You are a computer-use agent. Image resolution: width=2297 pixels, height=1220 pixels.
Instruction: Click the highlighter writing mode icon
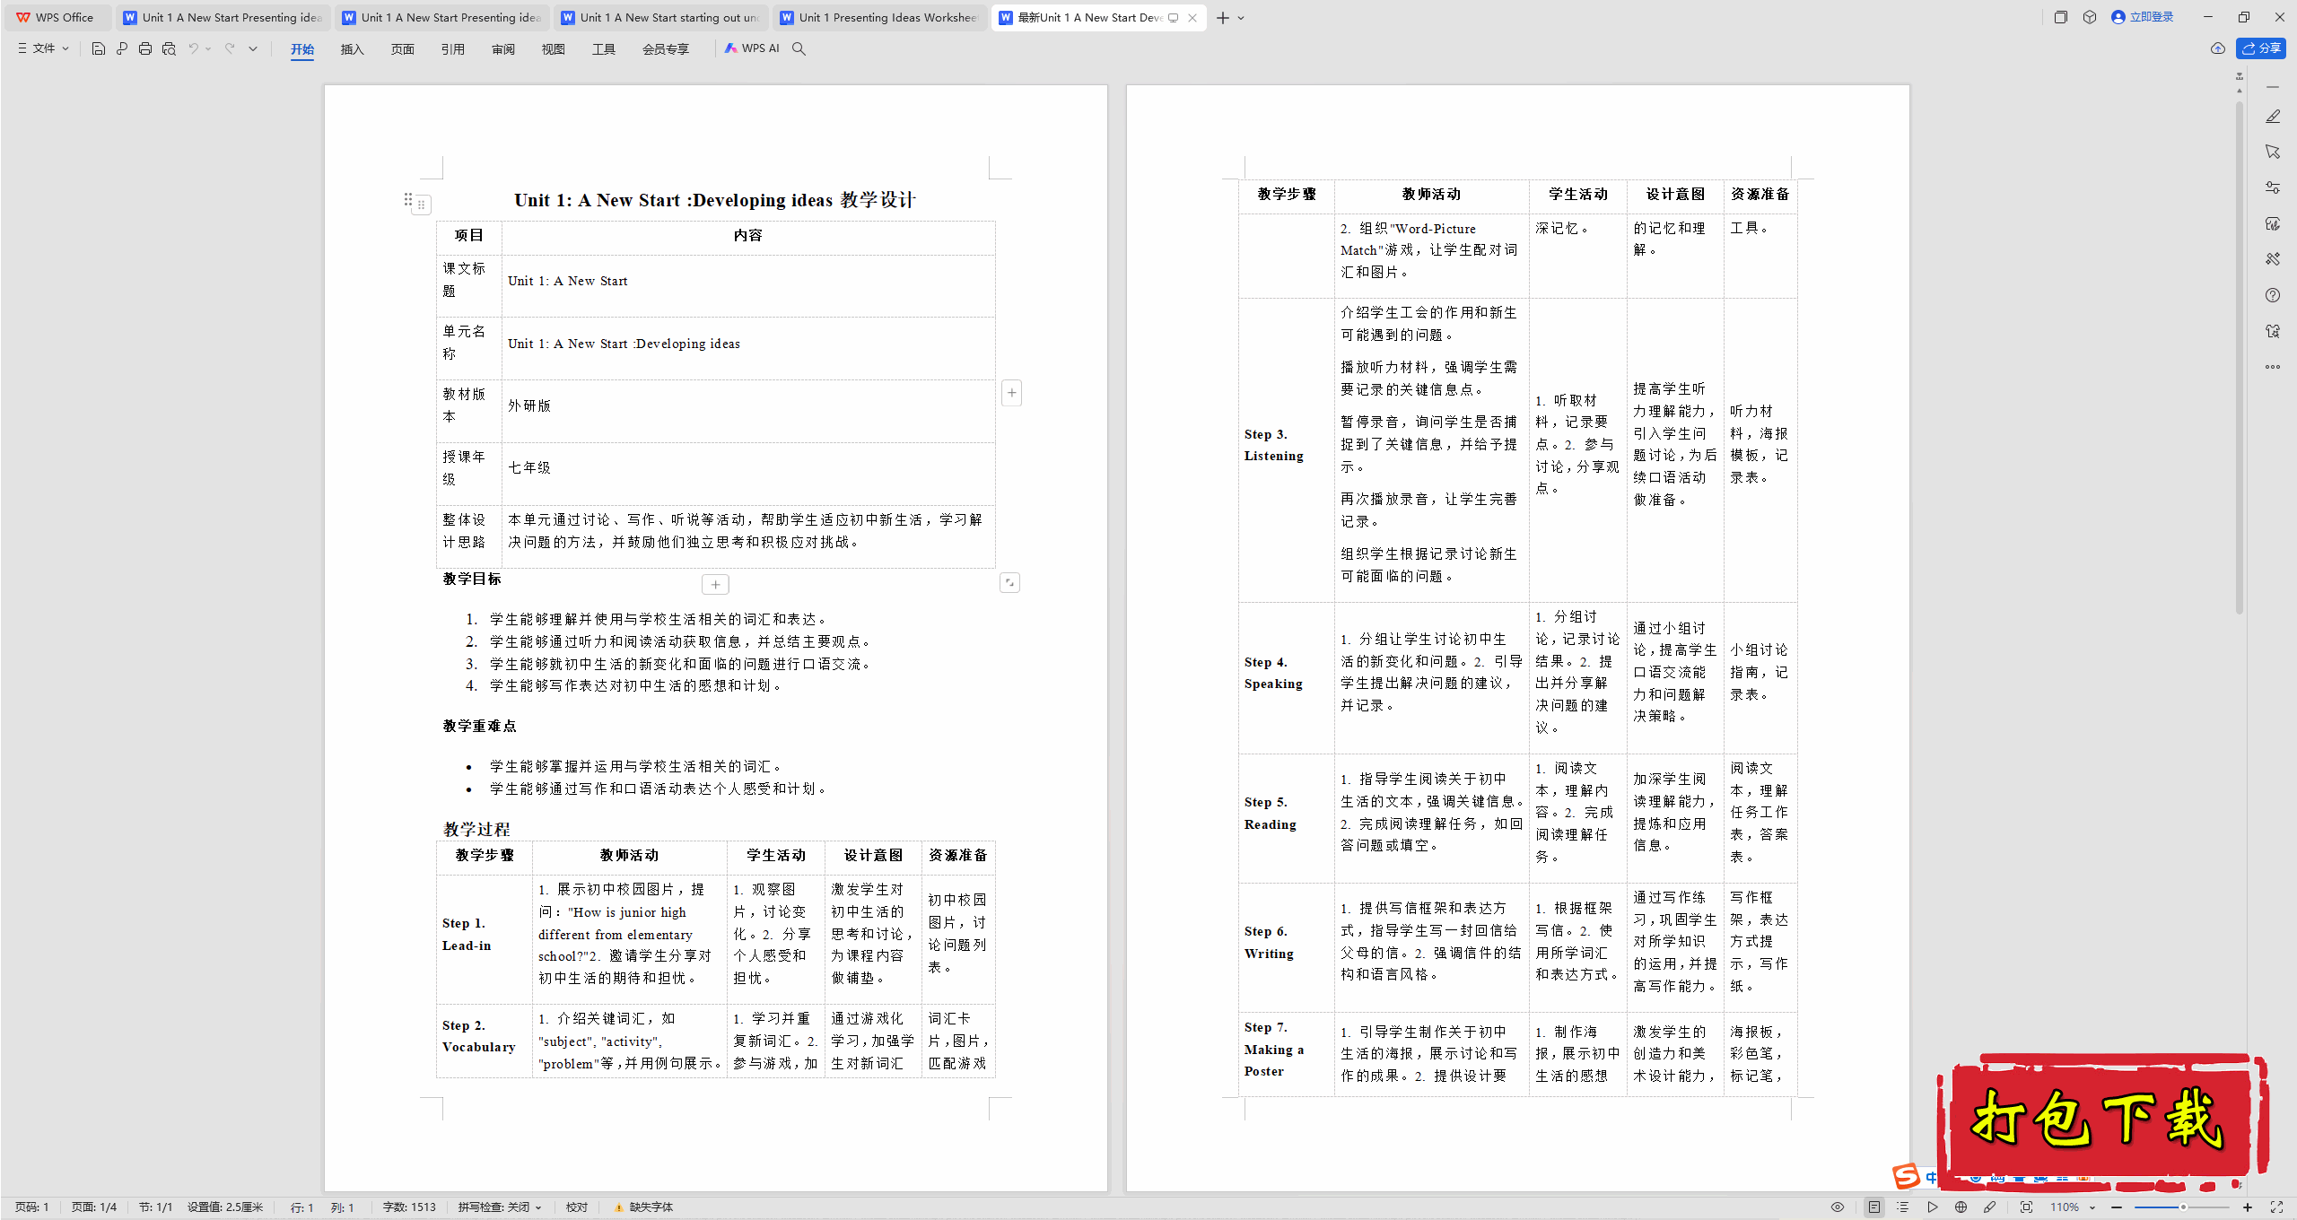[1989, 1207]
